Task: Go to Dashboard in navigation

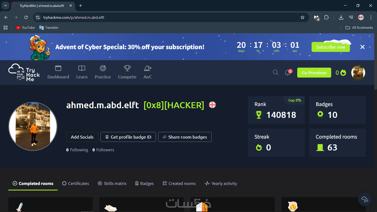Action: (x=58, y=73)
